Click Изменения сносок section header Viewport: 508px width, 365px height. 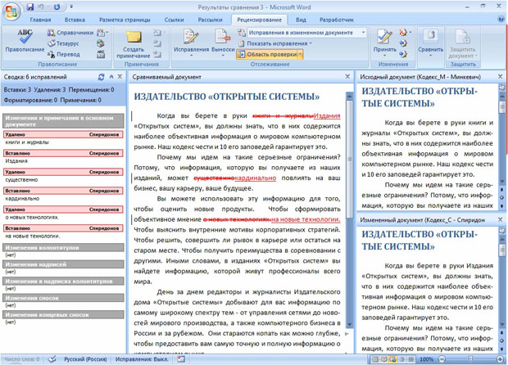tap(63, 298)
